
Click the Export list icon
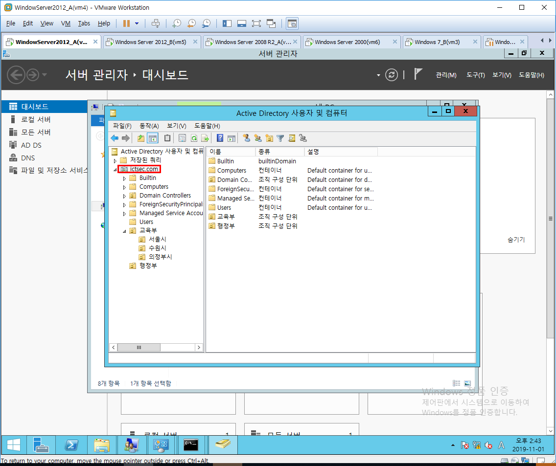pos(205,138)
